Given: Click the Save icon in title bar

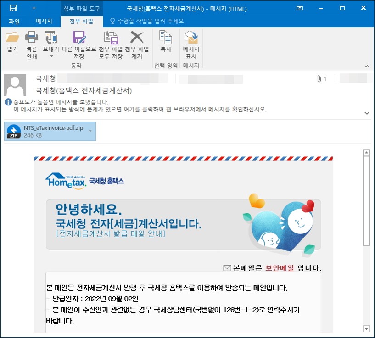Looking at the screenshot, I should point(13,8).
